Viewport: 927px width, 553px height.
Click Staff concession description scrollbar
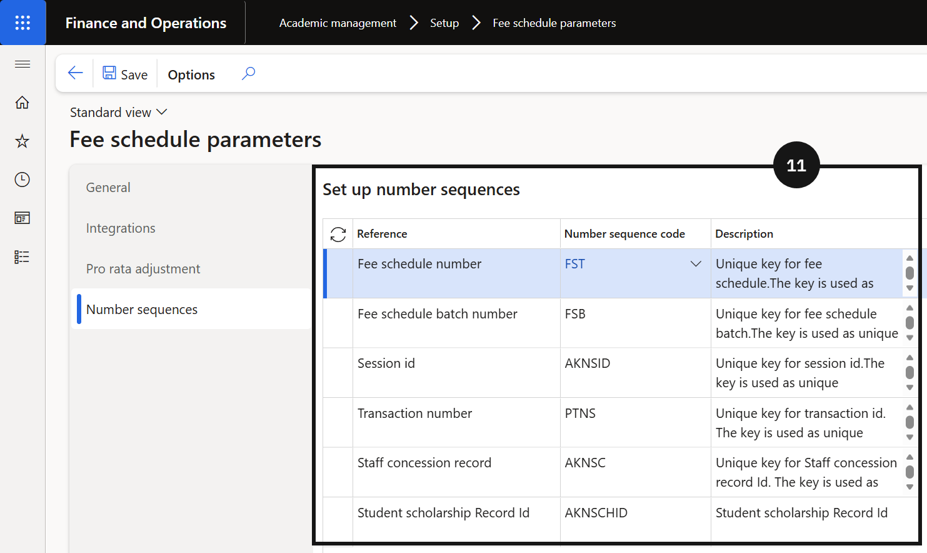[x=909, y=472]
